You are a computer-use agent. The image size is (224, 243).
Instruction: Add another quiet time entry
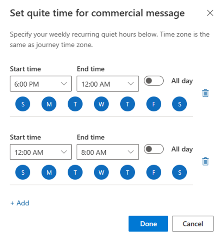click(20, 203)
